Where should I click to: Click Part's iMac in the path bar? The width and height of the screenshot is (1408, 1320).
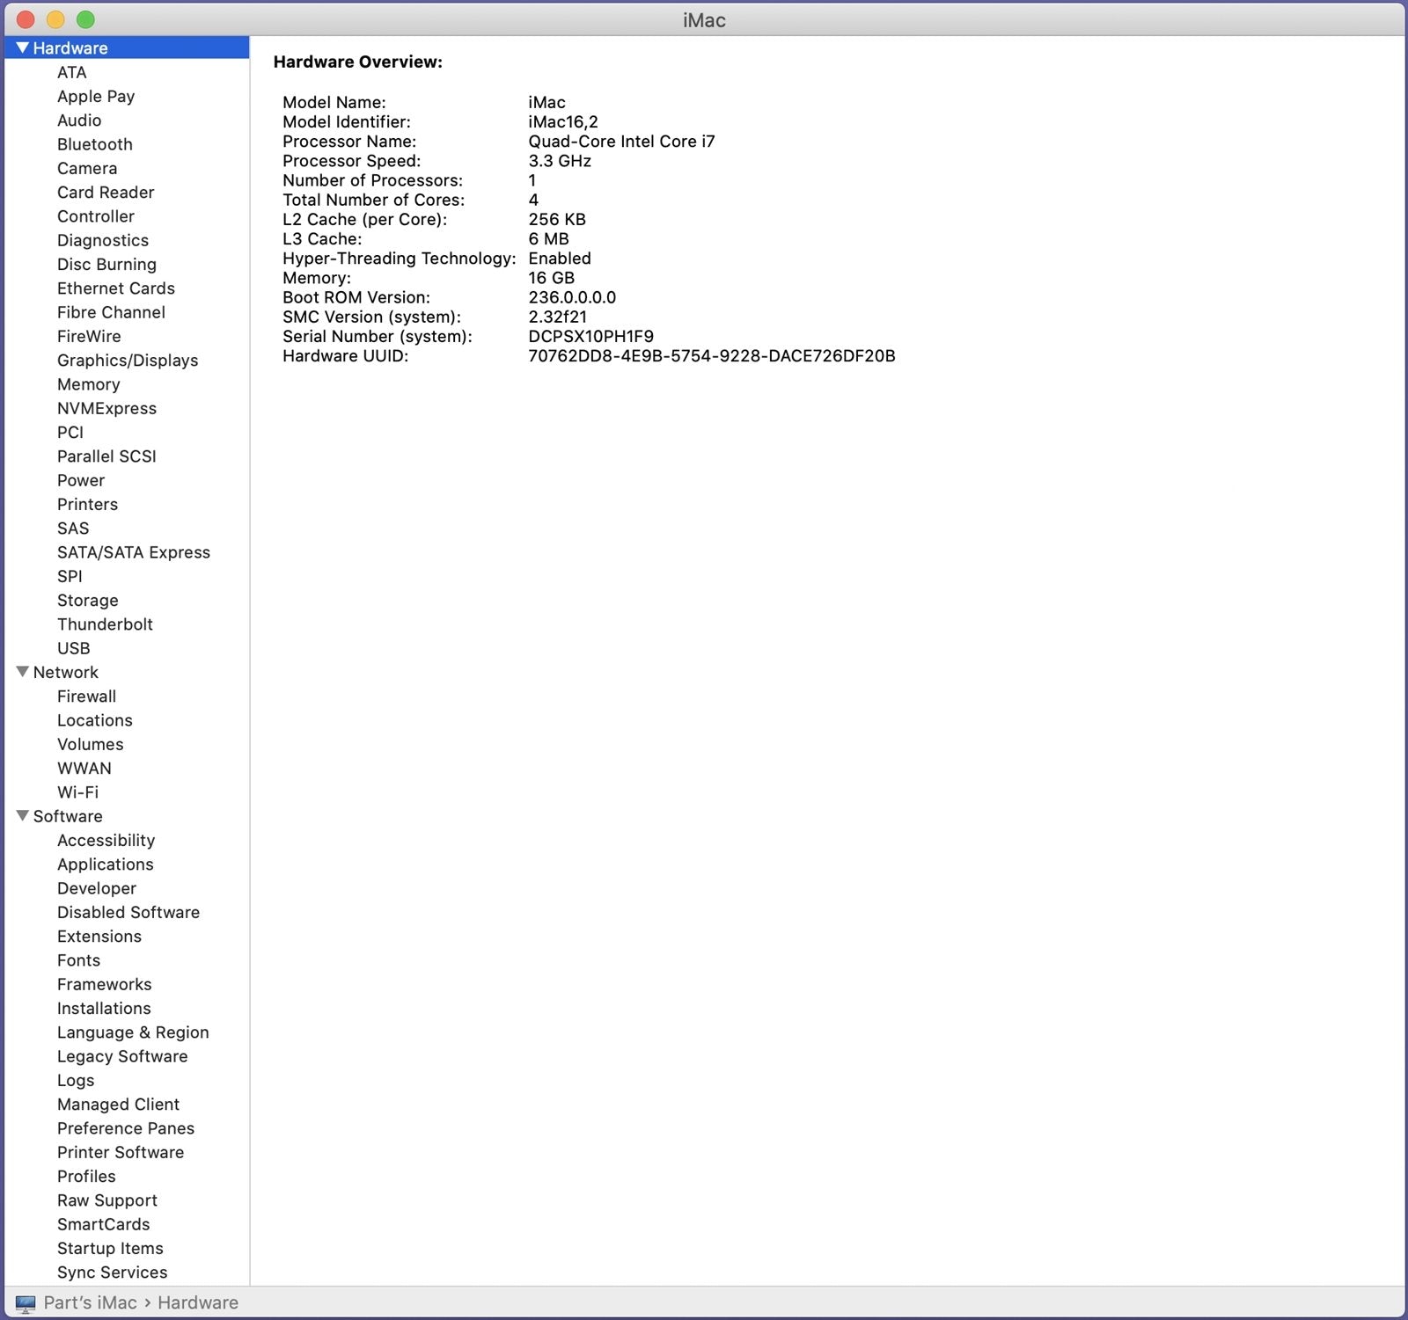click(90, 1303)
